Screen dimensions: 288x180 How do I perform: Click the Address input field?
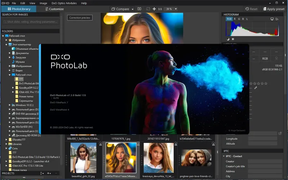265,171
